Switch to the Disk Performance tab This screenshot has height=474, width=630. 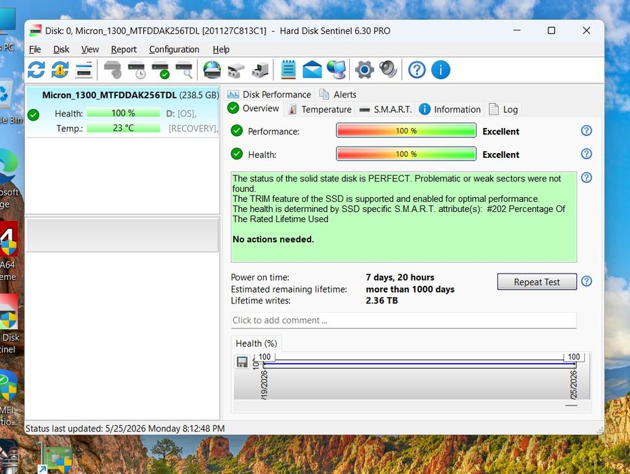(x=269, y=95)
